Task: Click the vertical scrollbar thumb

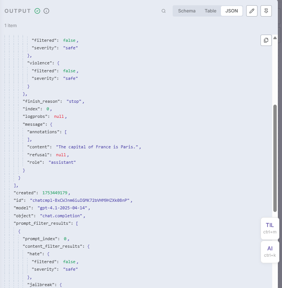Action: coord(275,158)
